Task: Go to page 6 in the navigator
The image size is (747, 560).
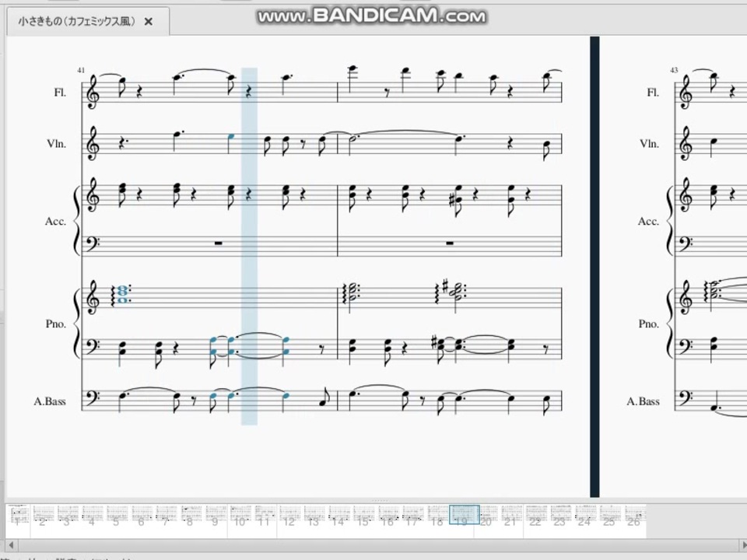Action: [x=142, y=515]
